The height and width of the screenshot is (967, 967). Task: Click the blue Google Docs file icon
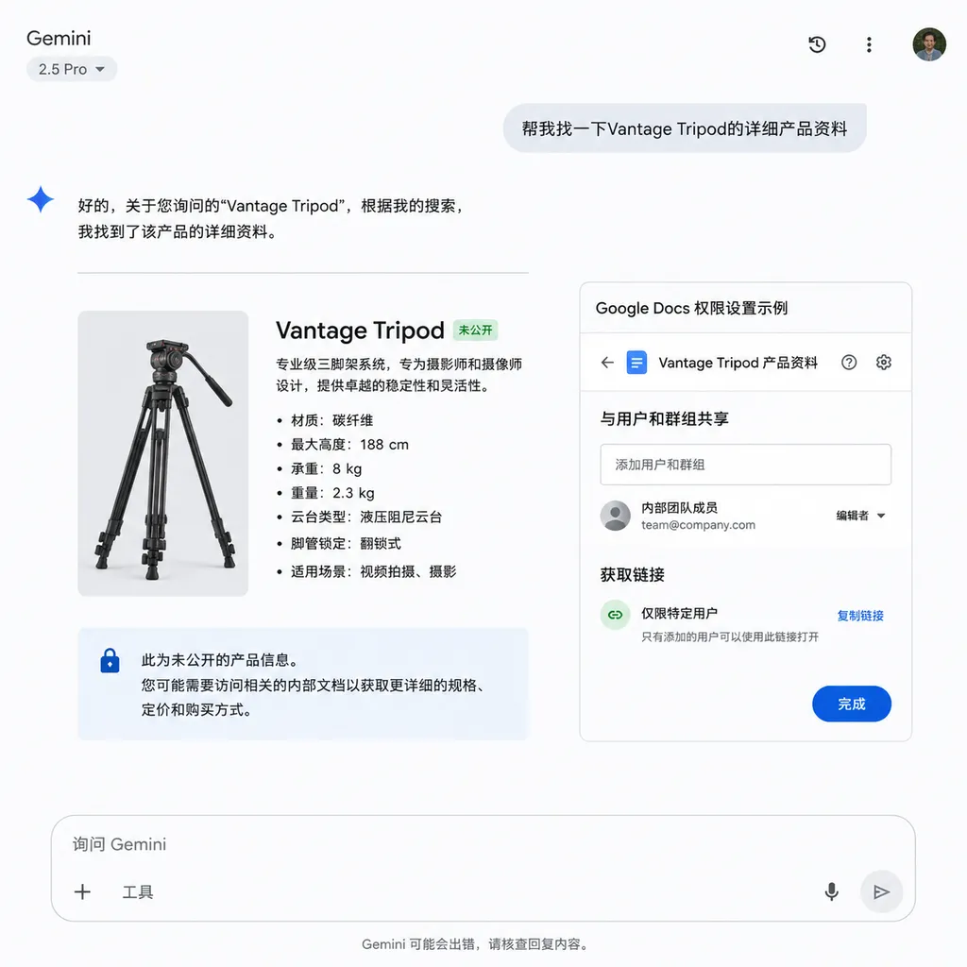[636, 362]
